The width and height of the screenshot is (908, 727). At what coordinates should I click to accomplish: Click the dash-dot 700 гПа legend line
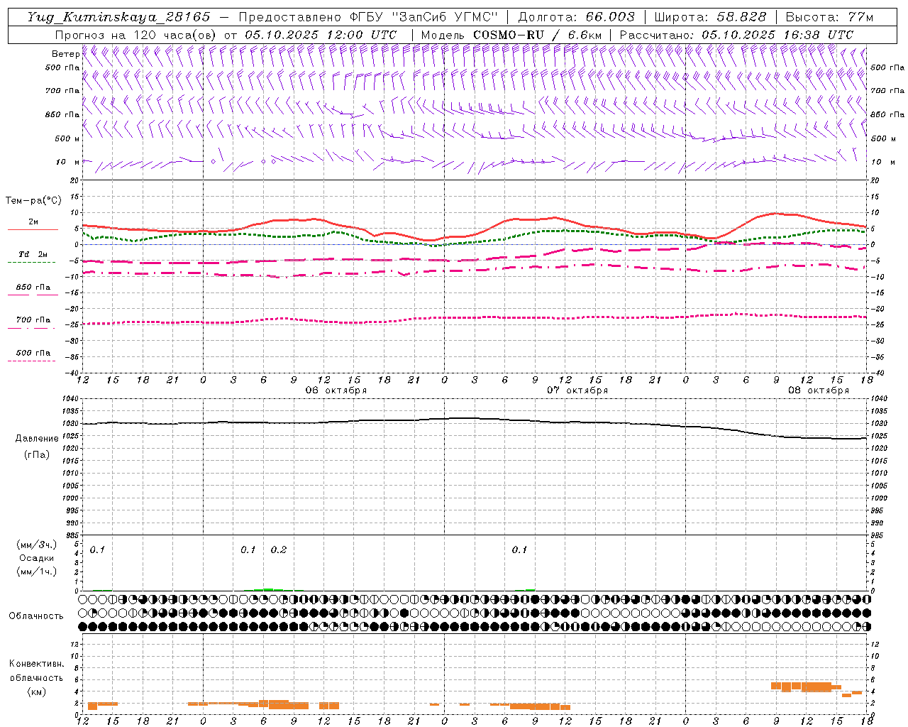point(32,328)
